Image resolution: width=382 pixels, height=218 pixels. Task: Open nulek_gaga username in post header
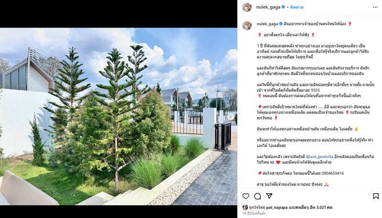268,7
